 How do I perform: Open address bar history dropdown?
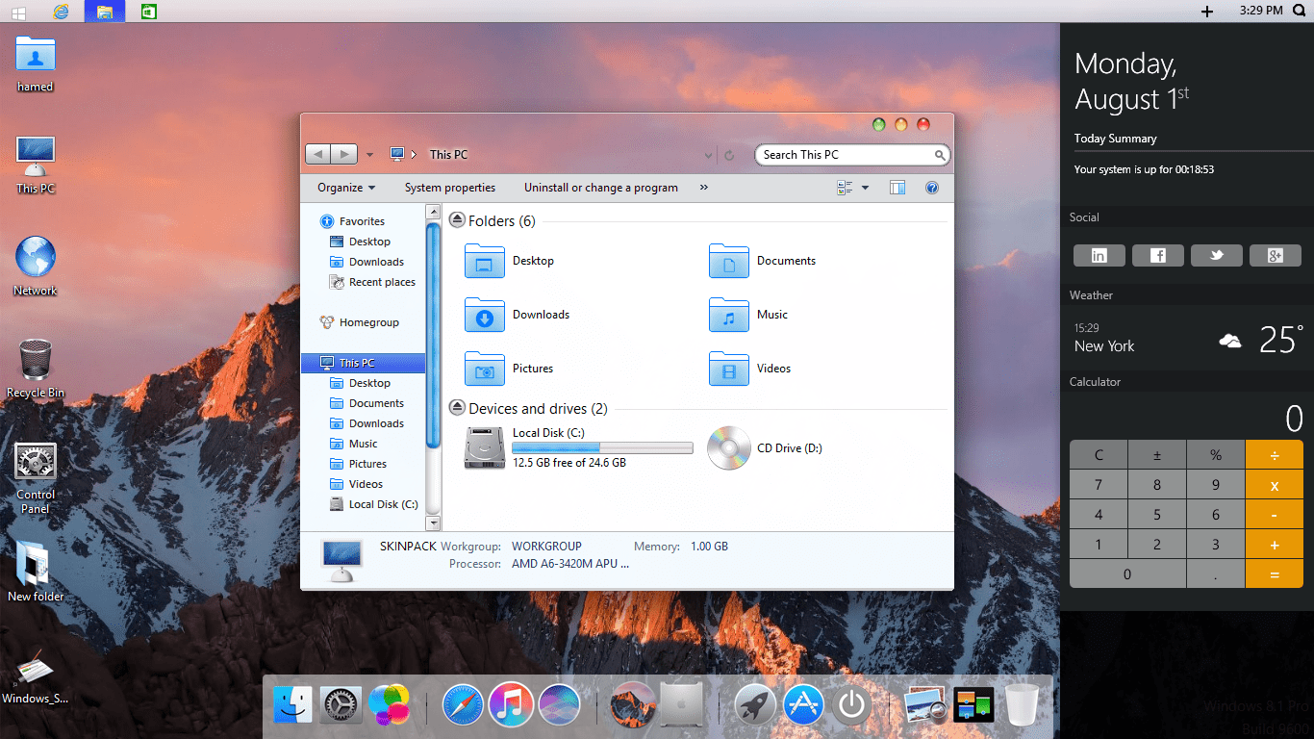coord(709,155)
